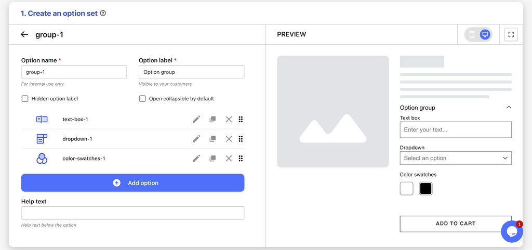532x250 pixels.
Task: Click the text box type icon
Action: [42, 120]
